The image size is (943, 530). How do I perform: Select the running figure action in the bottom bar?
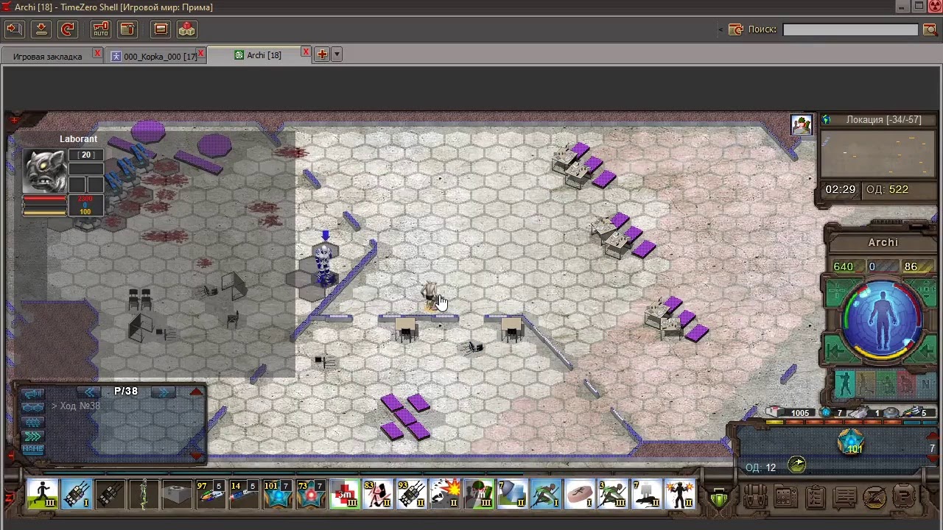(43, 494)
